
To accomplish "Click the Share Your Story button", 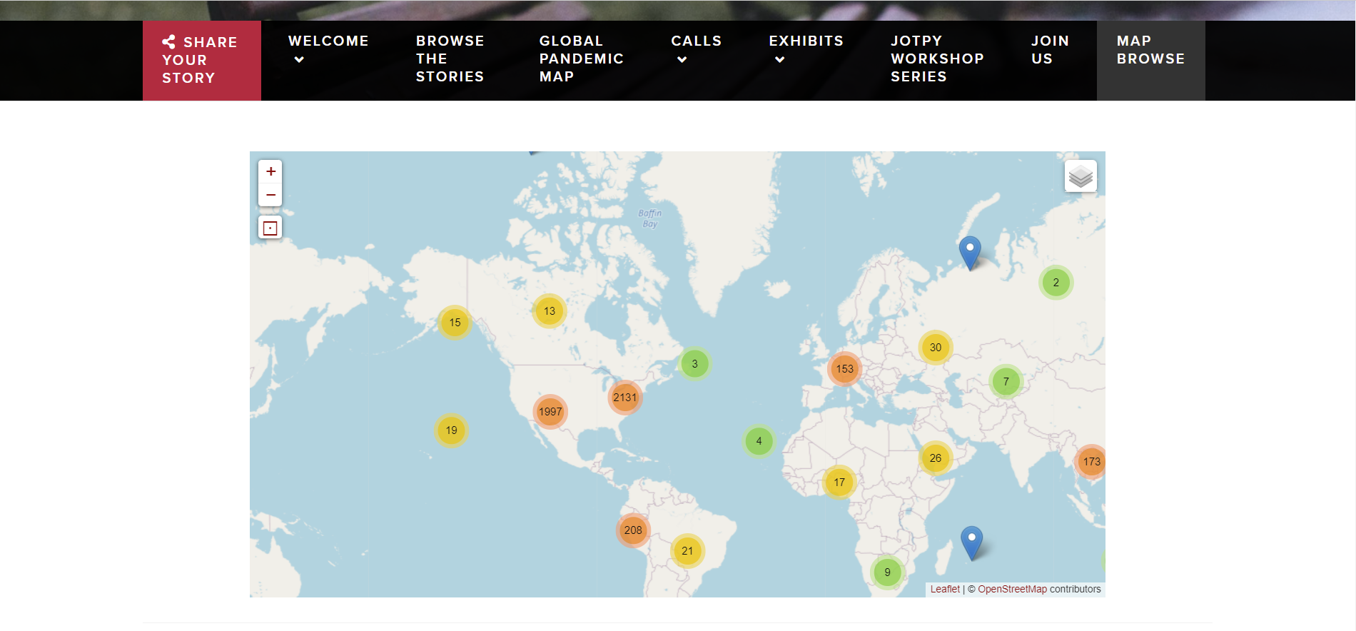I will pyautogui.click(x=201, y=61).
